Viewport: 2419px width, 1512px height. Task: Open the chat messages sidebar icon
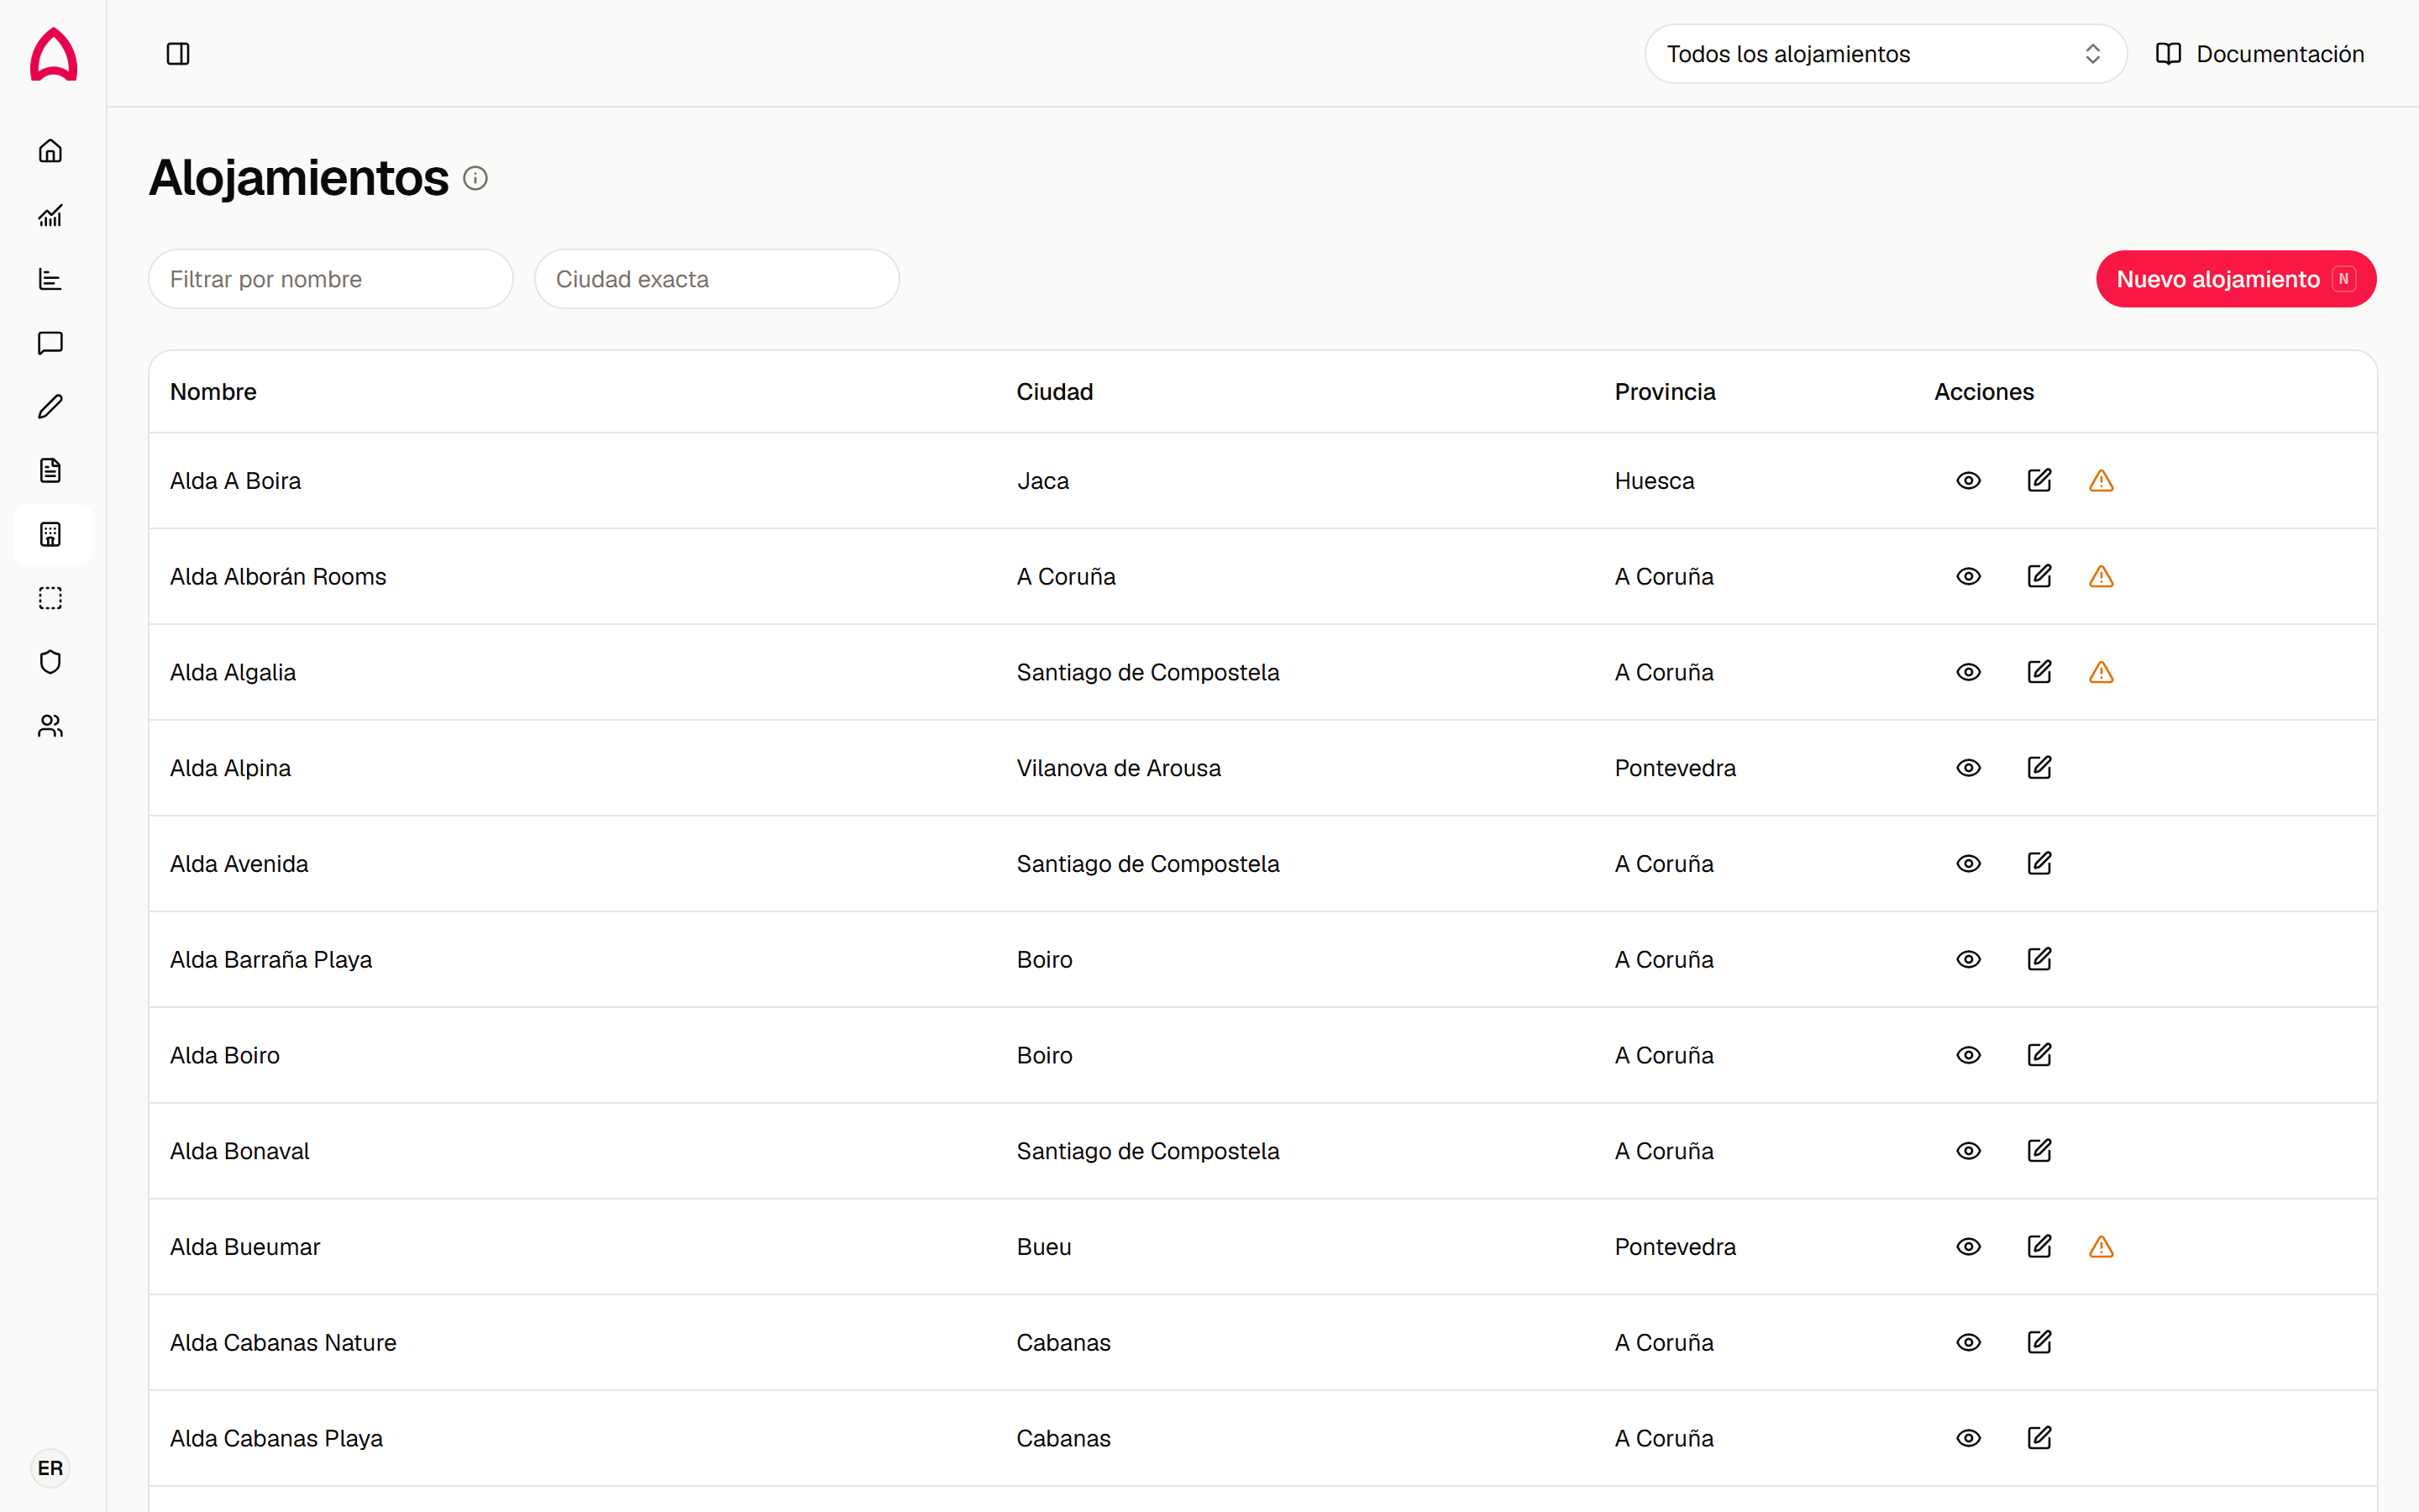tap(51, 343)
